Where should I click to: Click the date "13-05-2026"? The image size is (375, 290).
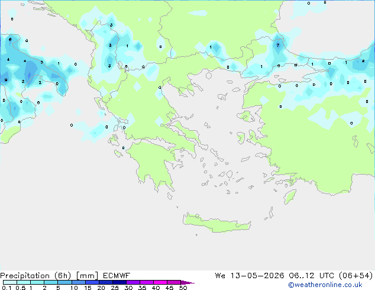tap(257, 276)
